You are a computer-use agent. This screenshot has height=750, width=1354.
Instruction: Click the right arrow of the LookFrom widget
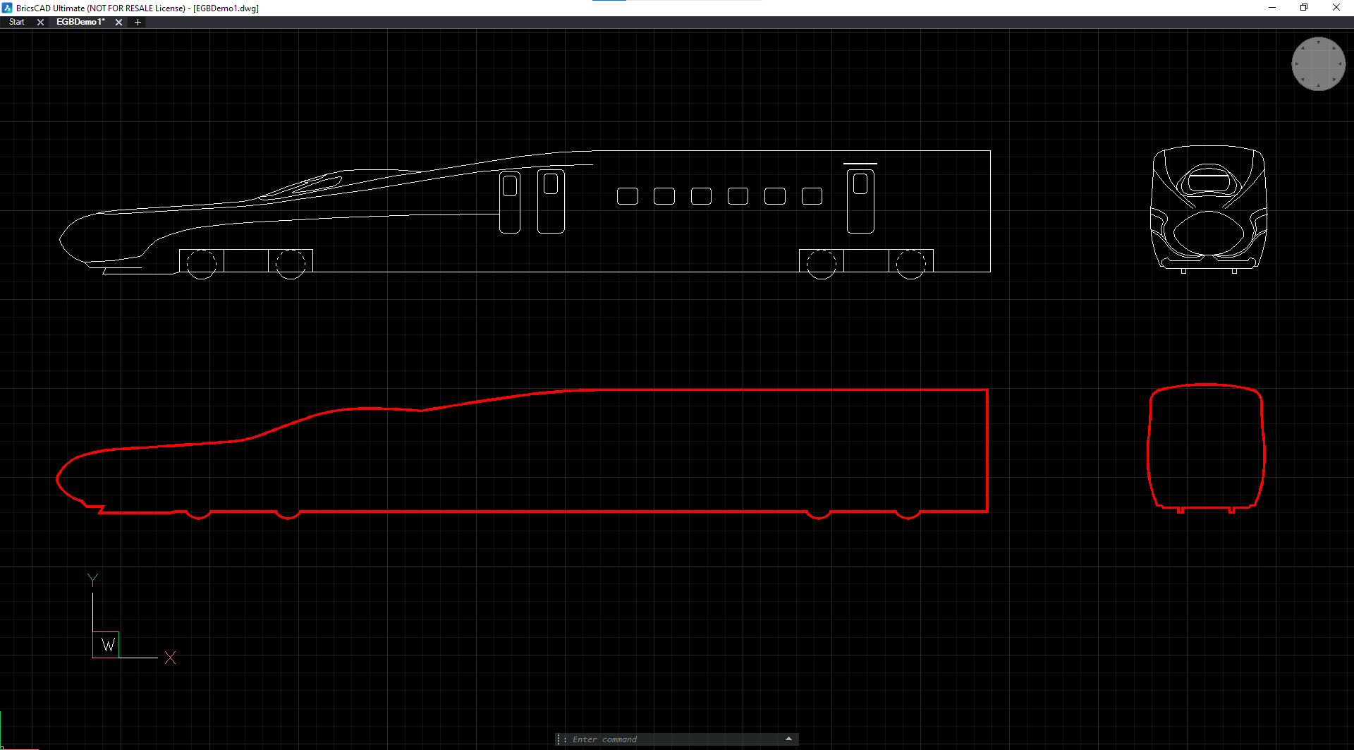tap(1340, 64)
